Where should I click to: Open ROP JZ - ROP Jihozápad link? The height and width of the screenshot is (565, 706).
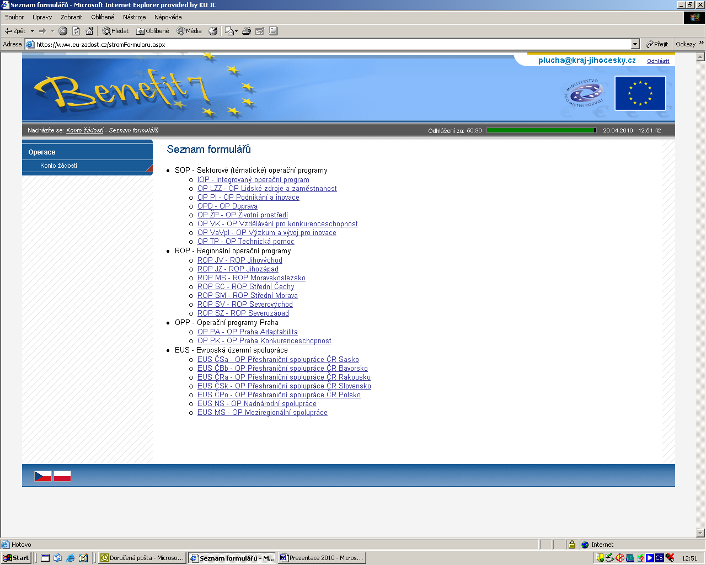(x=238, y=269)
